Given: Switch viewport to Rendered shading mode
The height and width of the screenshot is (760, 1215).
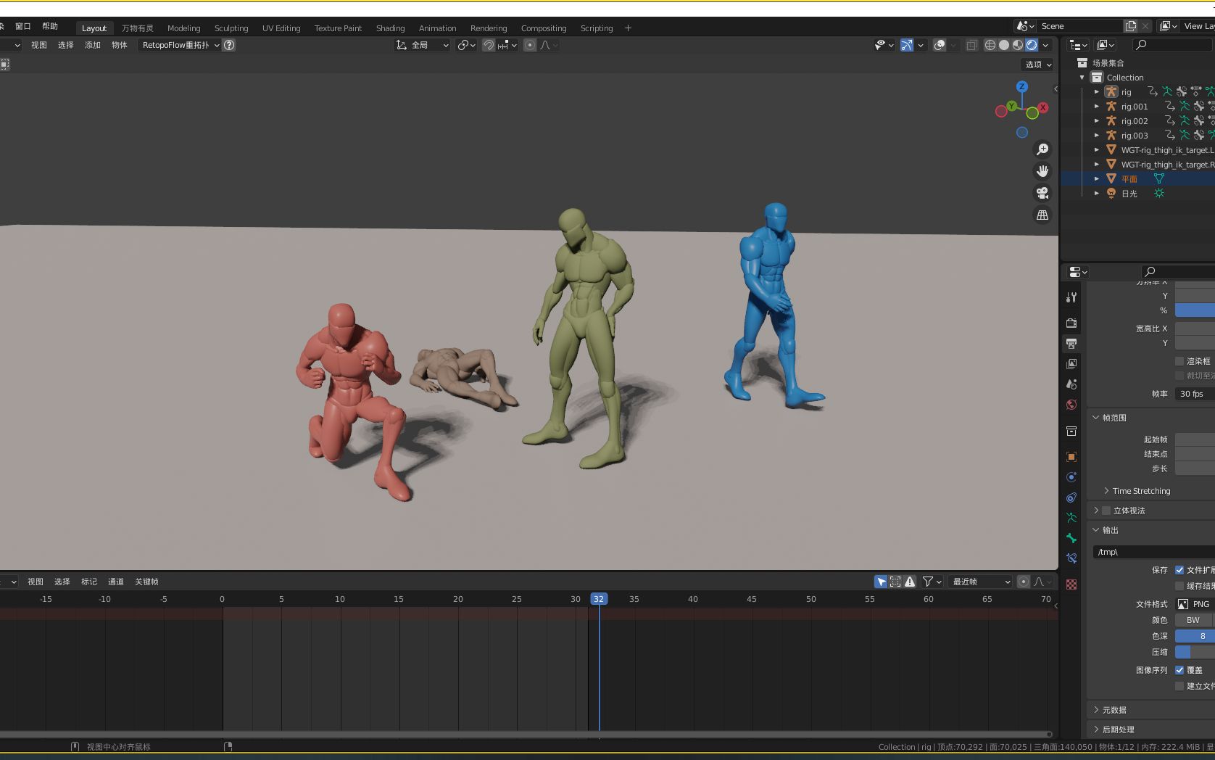Looking at the screenshot, I should pyautogui.click(x=1031, y=45).
